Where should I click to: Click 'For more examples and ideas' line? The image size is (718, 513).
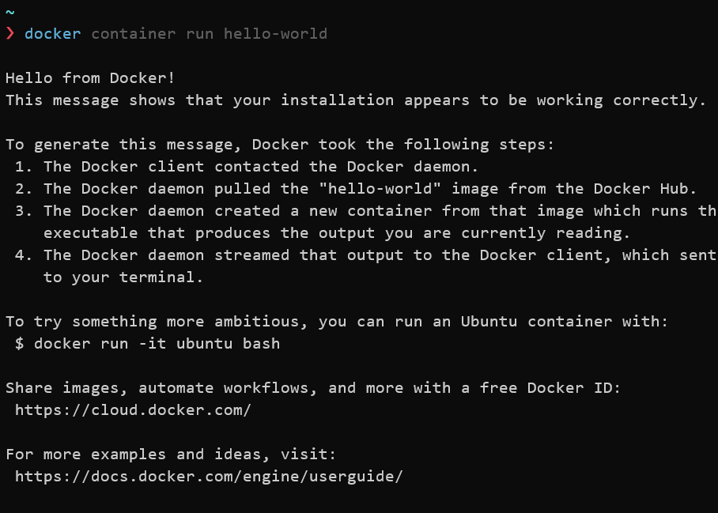[171, 455]
